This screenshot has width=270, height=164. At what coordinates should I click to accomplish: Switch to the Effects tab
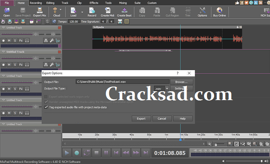click(x=94, y=3)
